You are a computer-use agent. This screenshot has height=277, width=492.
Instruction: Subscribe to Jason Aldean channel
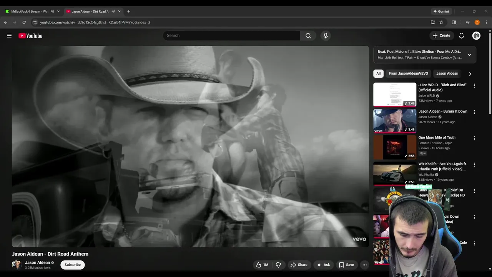tap(73, 265)
